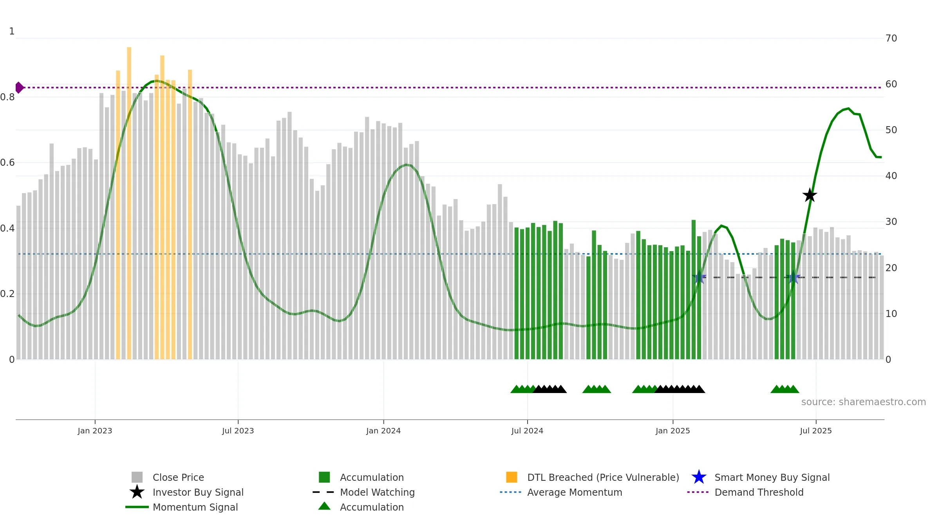
Task: Click the source: sharemaestro.com text
Action: coord(864,402)
